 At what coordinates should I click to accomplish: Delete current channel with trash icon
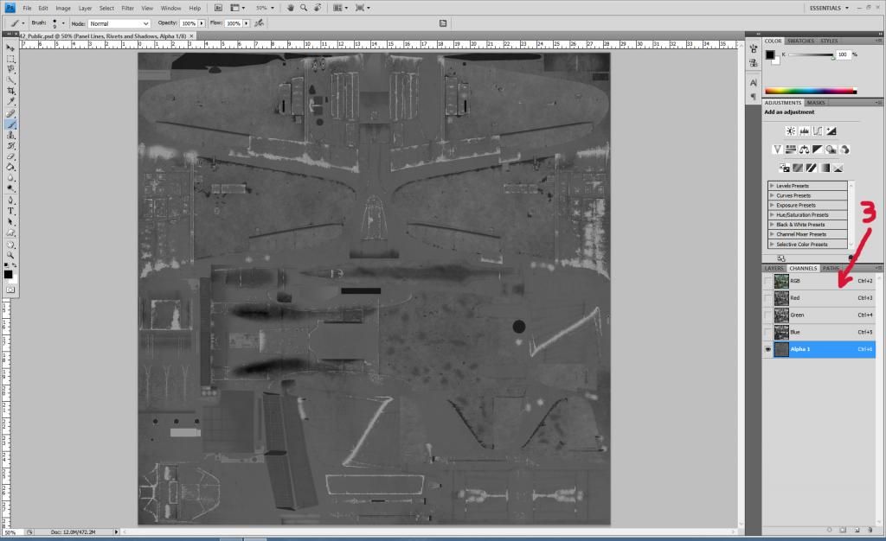coord(868,529)
